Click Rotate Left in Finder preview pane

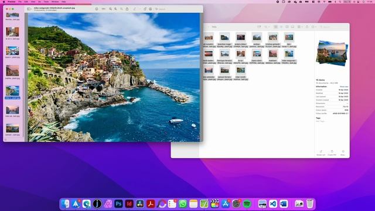321,153
